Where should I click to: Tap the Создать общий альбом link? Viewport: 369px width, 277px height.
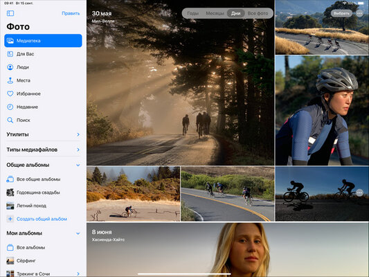(42, 219)
